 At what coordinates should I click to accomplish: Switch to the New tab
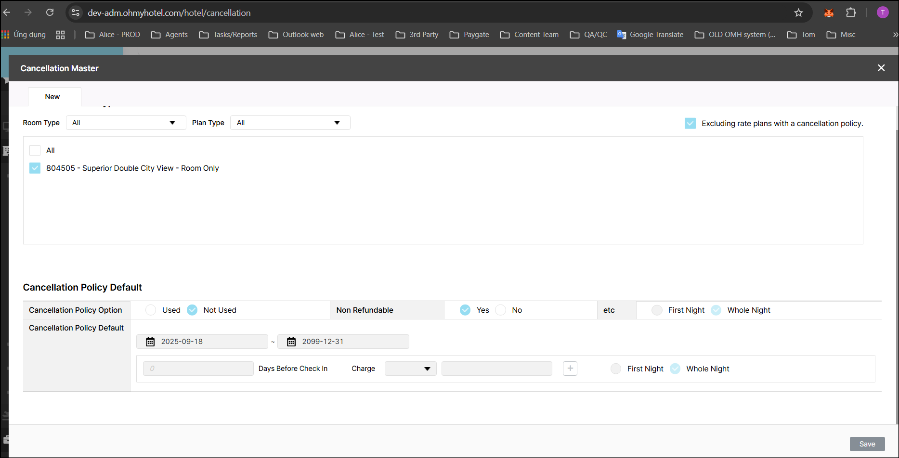tap(52, 97)
